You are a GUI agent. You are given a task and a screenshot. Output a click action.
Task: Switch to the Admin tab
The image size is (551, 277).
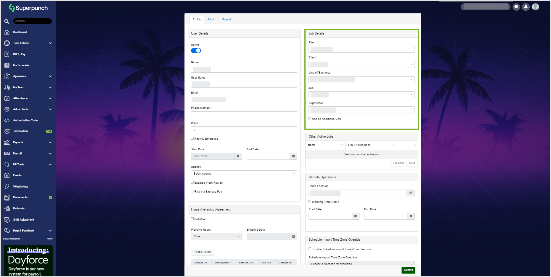211,19
